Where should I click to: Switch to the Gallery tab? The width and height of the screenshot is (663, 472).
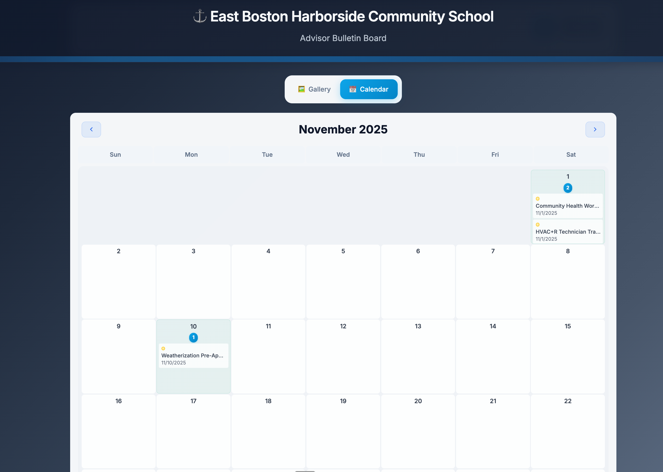tap(314, 89)
